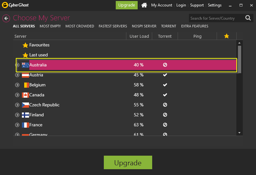The width and height of the screenshot is (256, 175).
Task: Switch to FASTEST SERVERS tab
Action: 113,26
